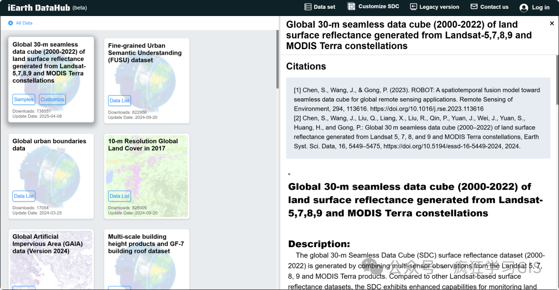Open the Contact us page

coord(490,7)
